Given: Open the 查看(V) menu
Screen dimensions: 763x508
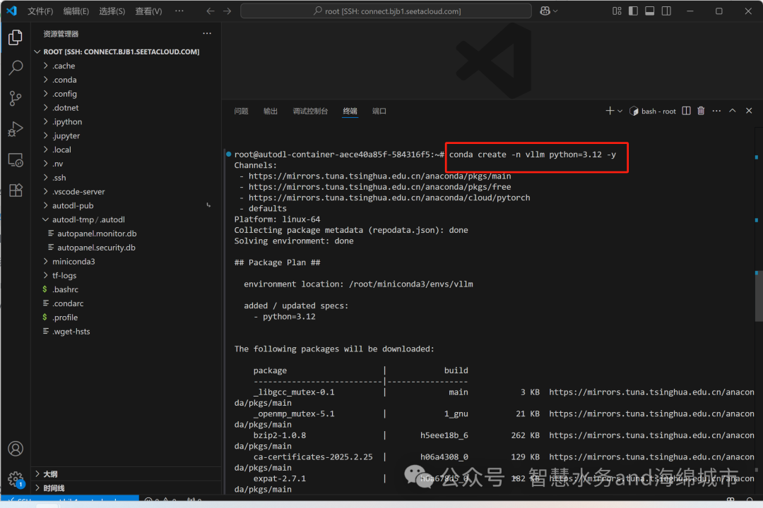Looking at the screenshot, I should pyautogui.click(x=148, y=11).
